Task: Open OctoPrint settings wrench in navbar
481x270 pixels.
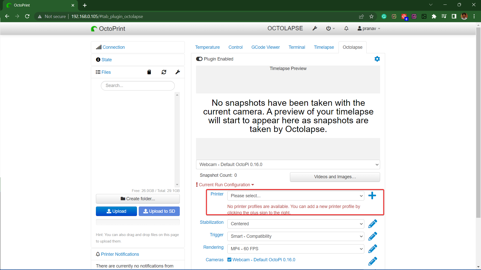Action: point(315,28)
